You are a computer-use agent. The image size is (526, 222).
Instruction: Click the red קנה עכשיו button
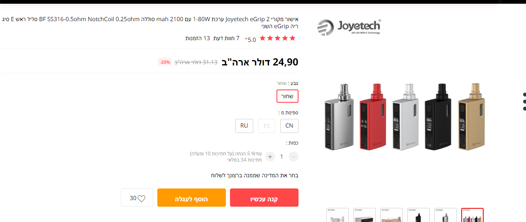(264, 198)
